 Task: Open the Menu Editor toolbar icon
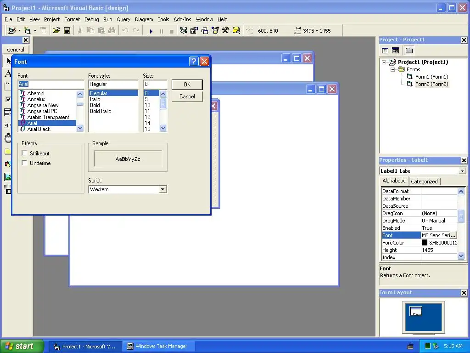coord(44,30)
